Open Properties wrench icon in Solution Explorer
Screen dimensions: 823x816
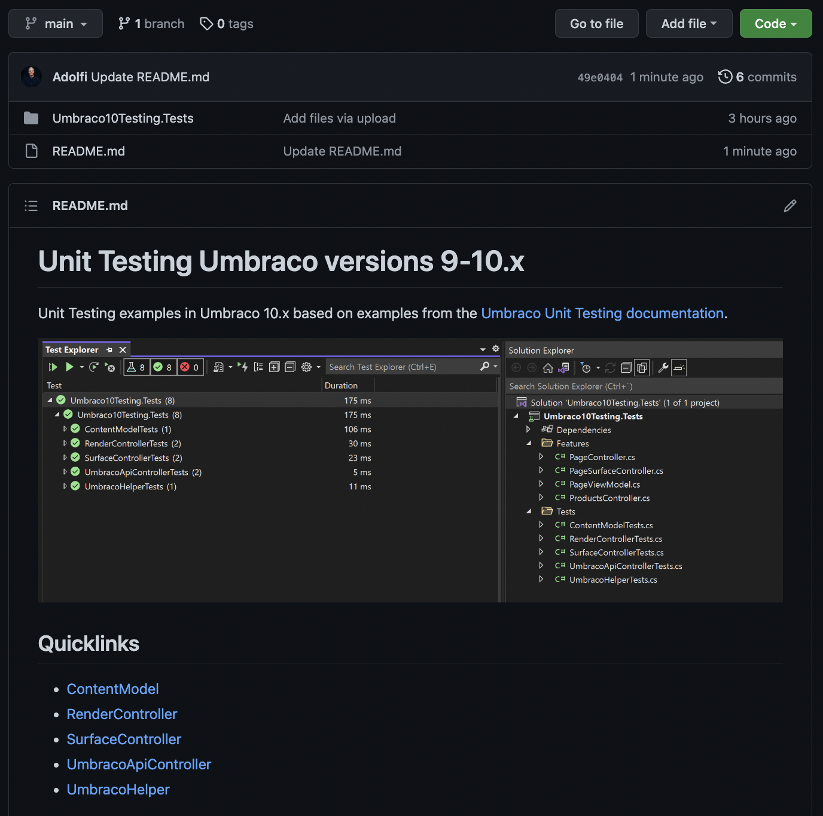click(x=663, y=368)
